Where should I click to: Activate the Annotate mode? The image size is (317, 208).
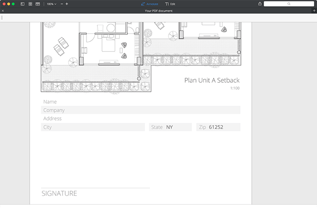tap(149, 4)
